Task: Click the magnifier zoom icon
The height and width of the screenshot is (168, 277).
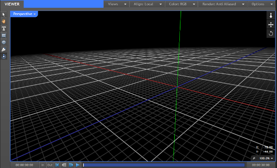Action: 254,158
